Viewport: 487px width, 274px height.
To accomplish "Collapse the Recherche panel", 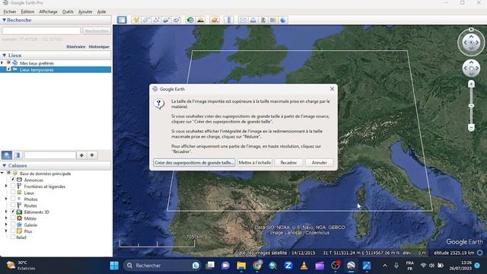I will point(5,20).
